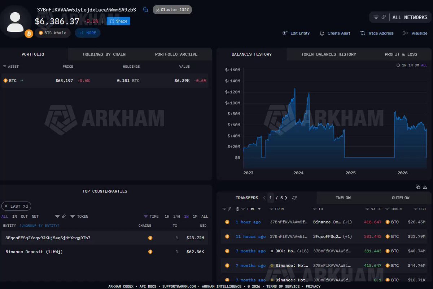Click the Share button
The width and height of the screenshot is (433, 289).
[x=118, y=21]
